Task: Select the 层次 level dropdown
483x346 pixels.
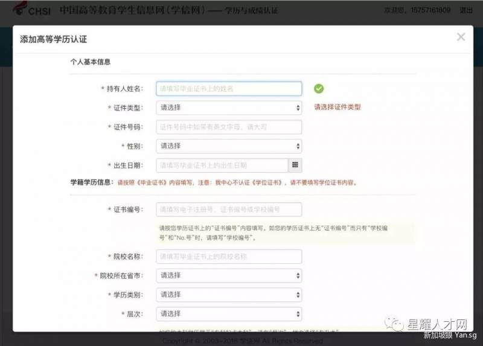Action: (x=228, y=314)
